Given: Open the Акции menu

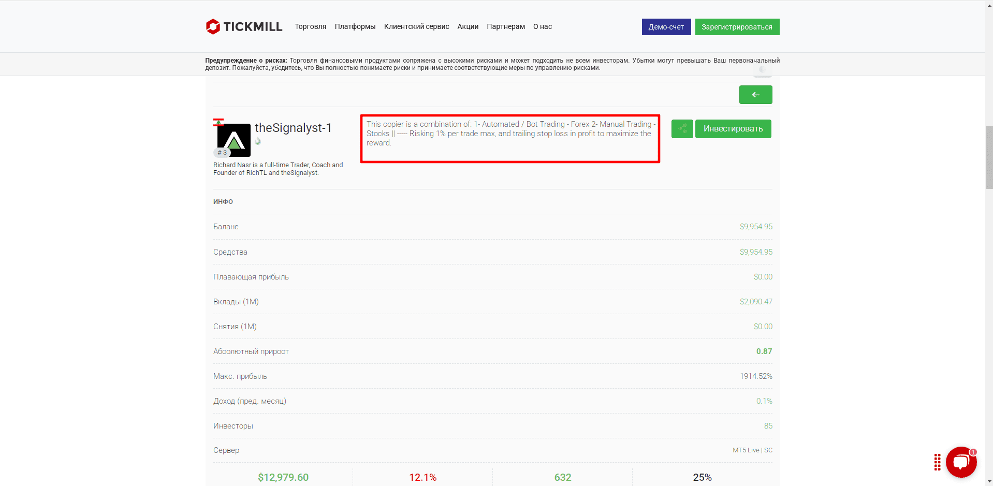Looking at the screenshot, I should pos(468,26).
